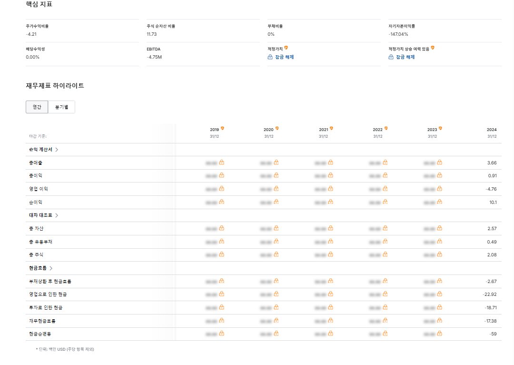514x365 pixels.
Task: Click the 순이익 row label
Action: [35, 202]
